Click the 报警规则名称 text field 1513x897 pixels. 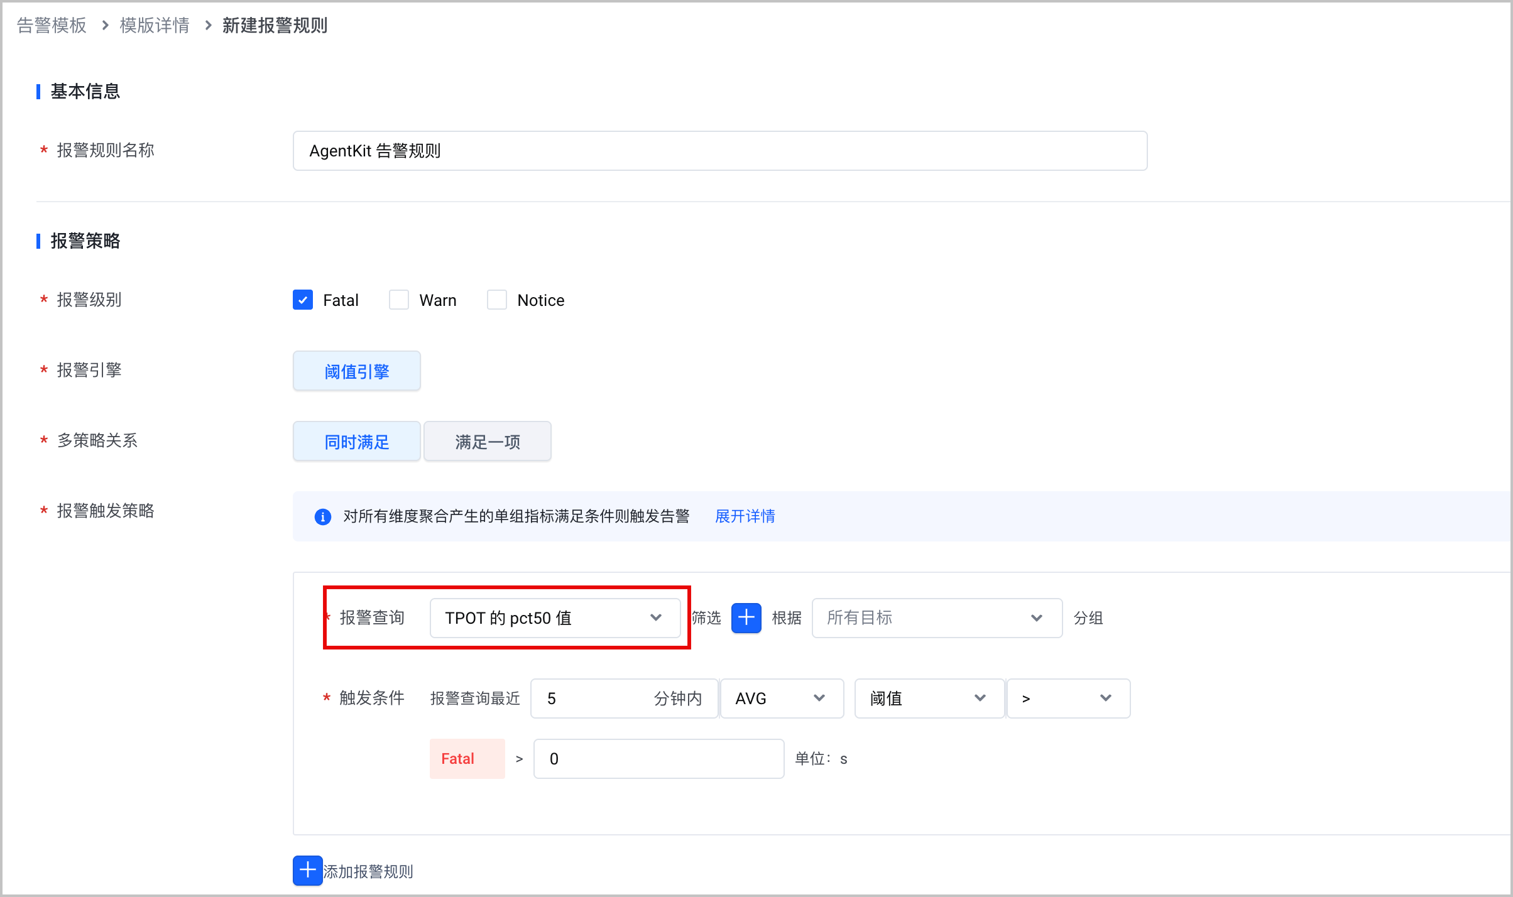[x=720, y=151]
